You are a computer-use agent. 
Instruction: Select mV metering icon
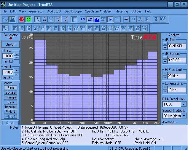click(x=126, y=19)
